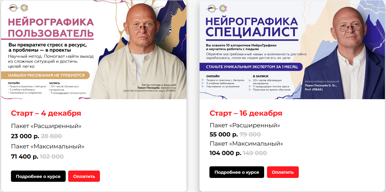Click the 'Станьте уникальным экспертом за 1 месяц' strip
This screenshot has width=386, height=192.
(251, 67)
